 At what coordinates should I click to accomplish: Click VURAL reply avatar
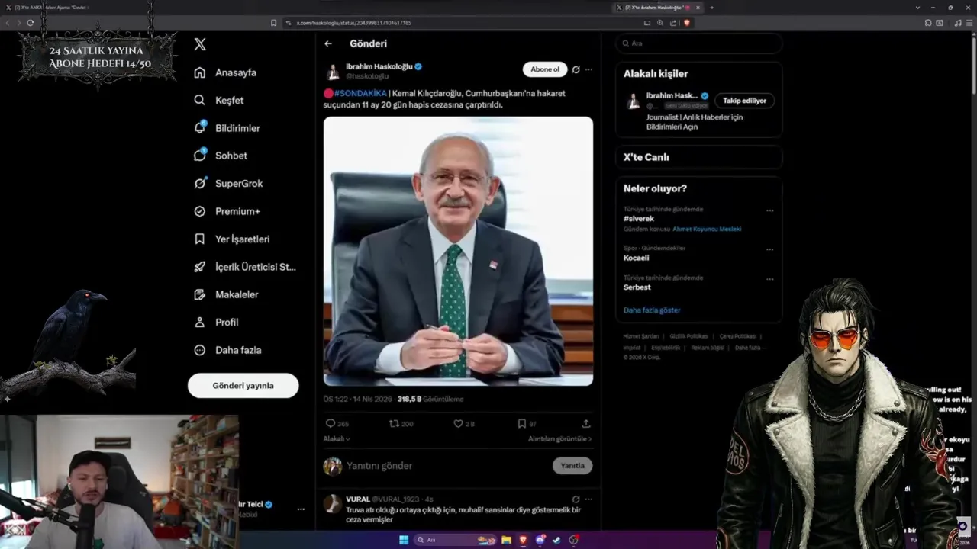click(x=332, y=504)
